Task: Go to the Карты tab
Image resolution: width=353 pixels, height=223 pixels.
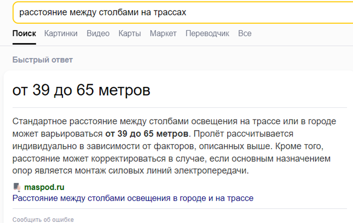Action: (130, 33)
